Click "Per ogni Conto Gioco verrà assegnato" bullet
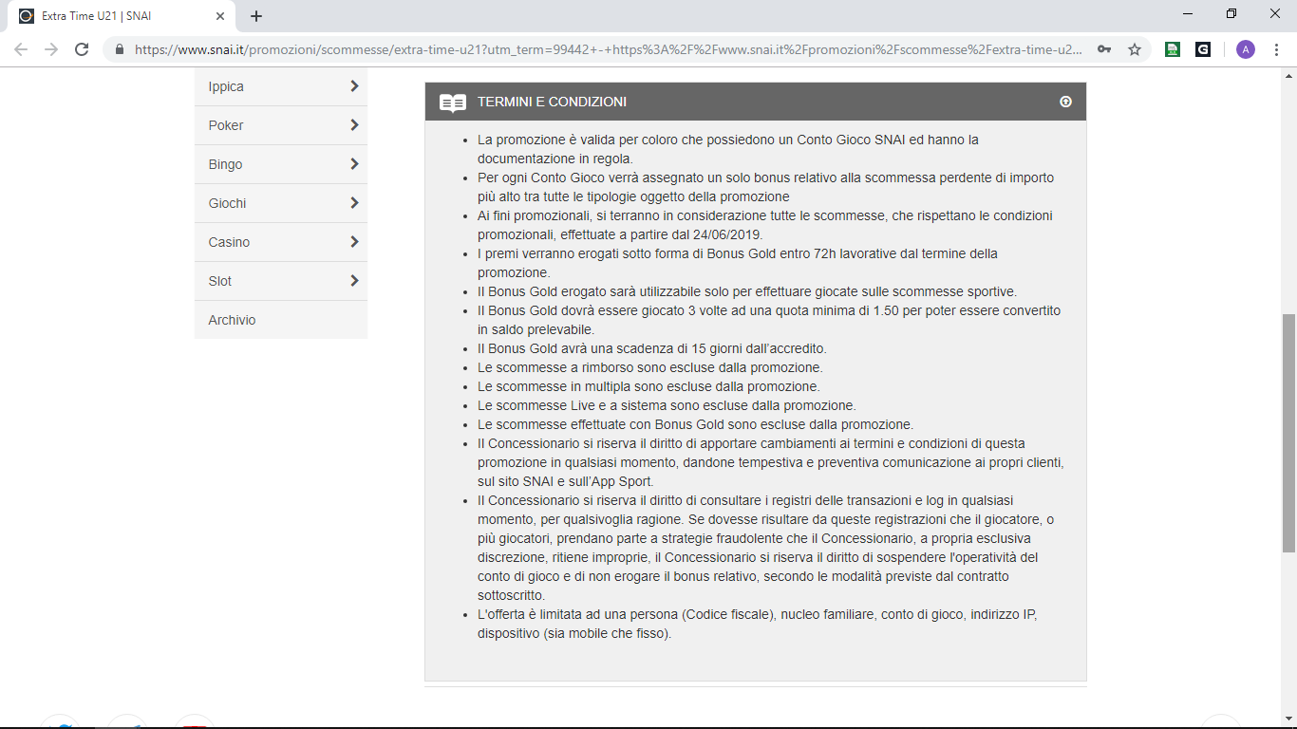The height and width of the screenshot is (729, 1297). point(765,187)
